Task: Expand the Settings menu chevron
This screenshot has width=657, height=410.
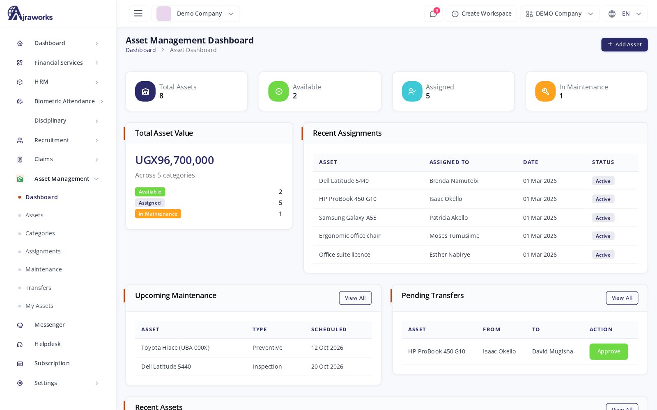Action: (x=96, y=383)
